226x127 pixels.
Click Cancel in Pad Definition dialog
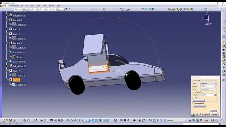[206, 114]
